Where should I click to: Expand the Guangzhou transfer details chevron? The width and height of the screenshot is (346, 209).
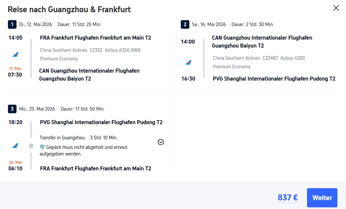pos(161,142)
